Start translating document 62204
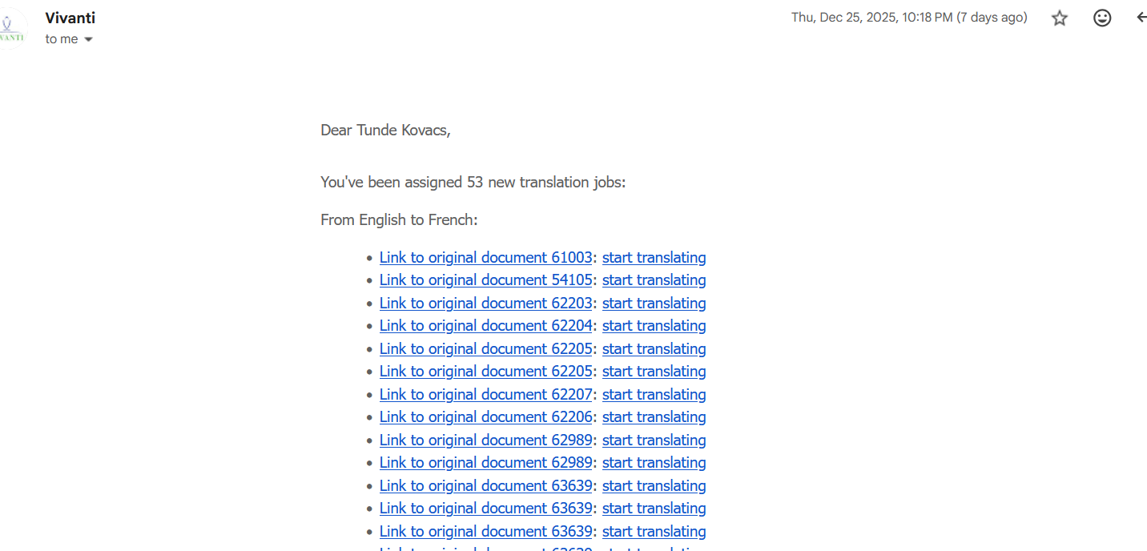The image size is (1147, 551). [x=654, y=326]
